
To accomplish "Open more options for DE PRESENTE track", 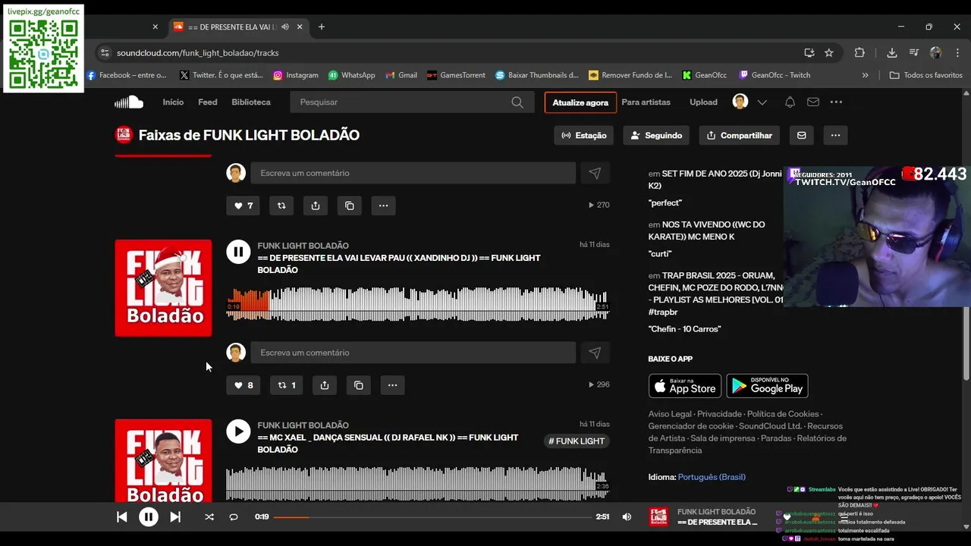I will [392, 385].
